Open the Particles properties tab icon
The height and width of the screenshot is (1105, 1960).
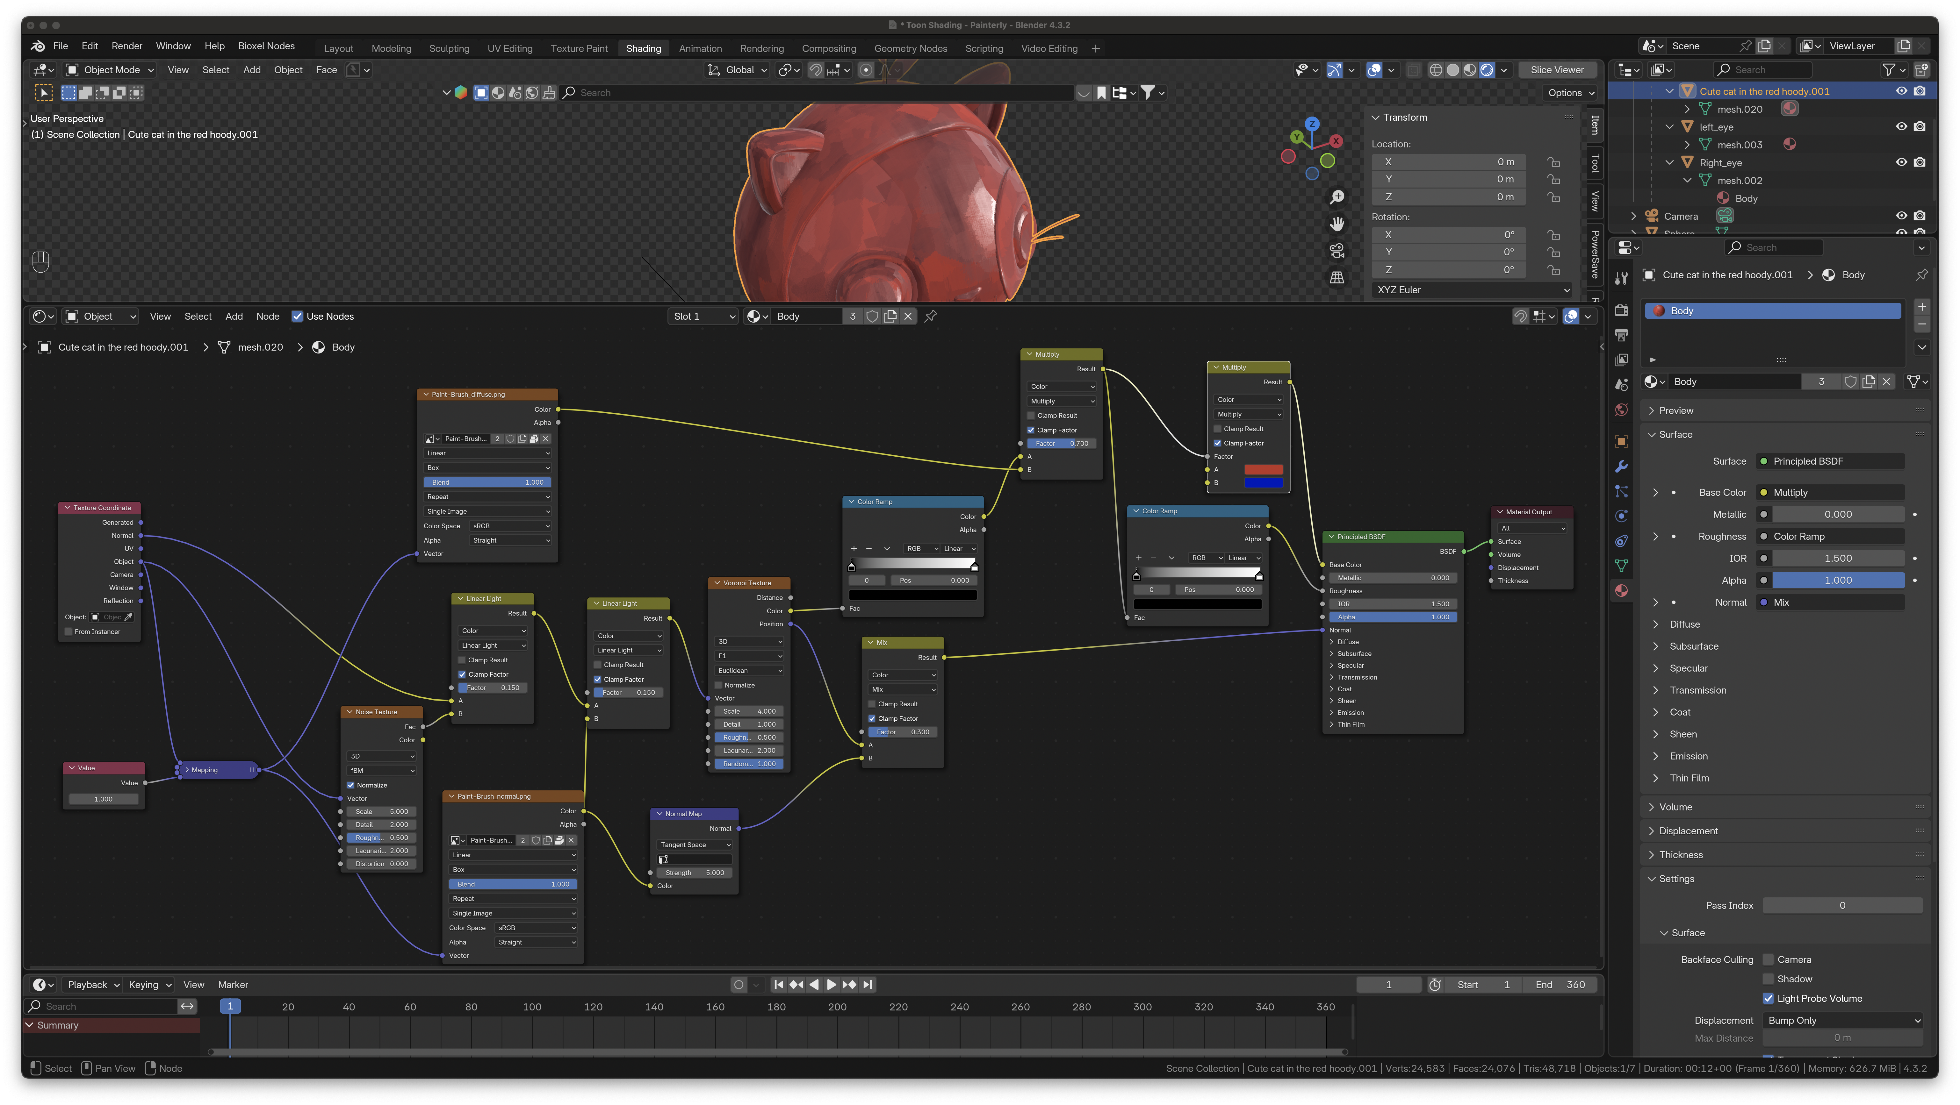point(1621,491)
